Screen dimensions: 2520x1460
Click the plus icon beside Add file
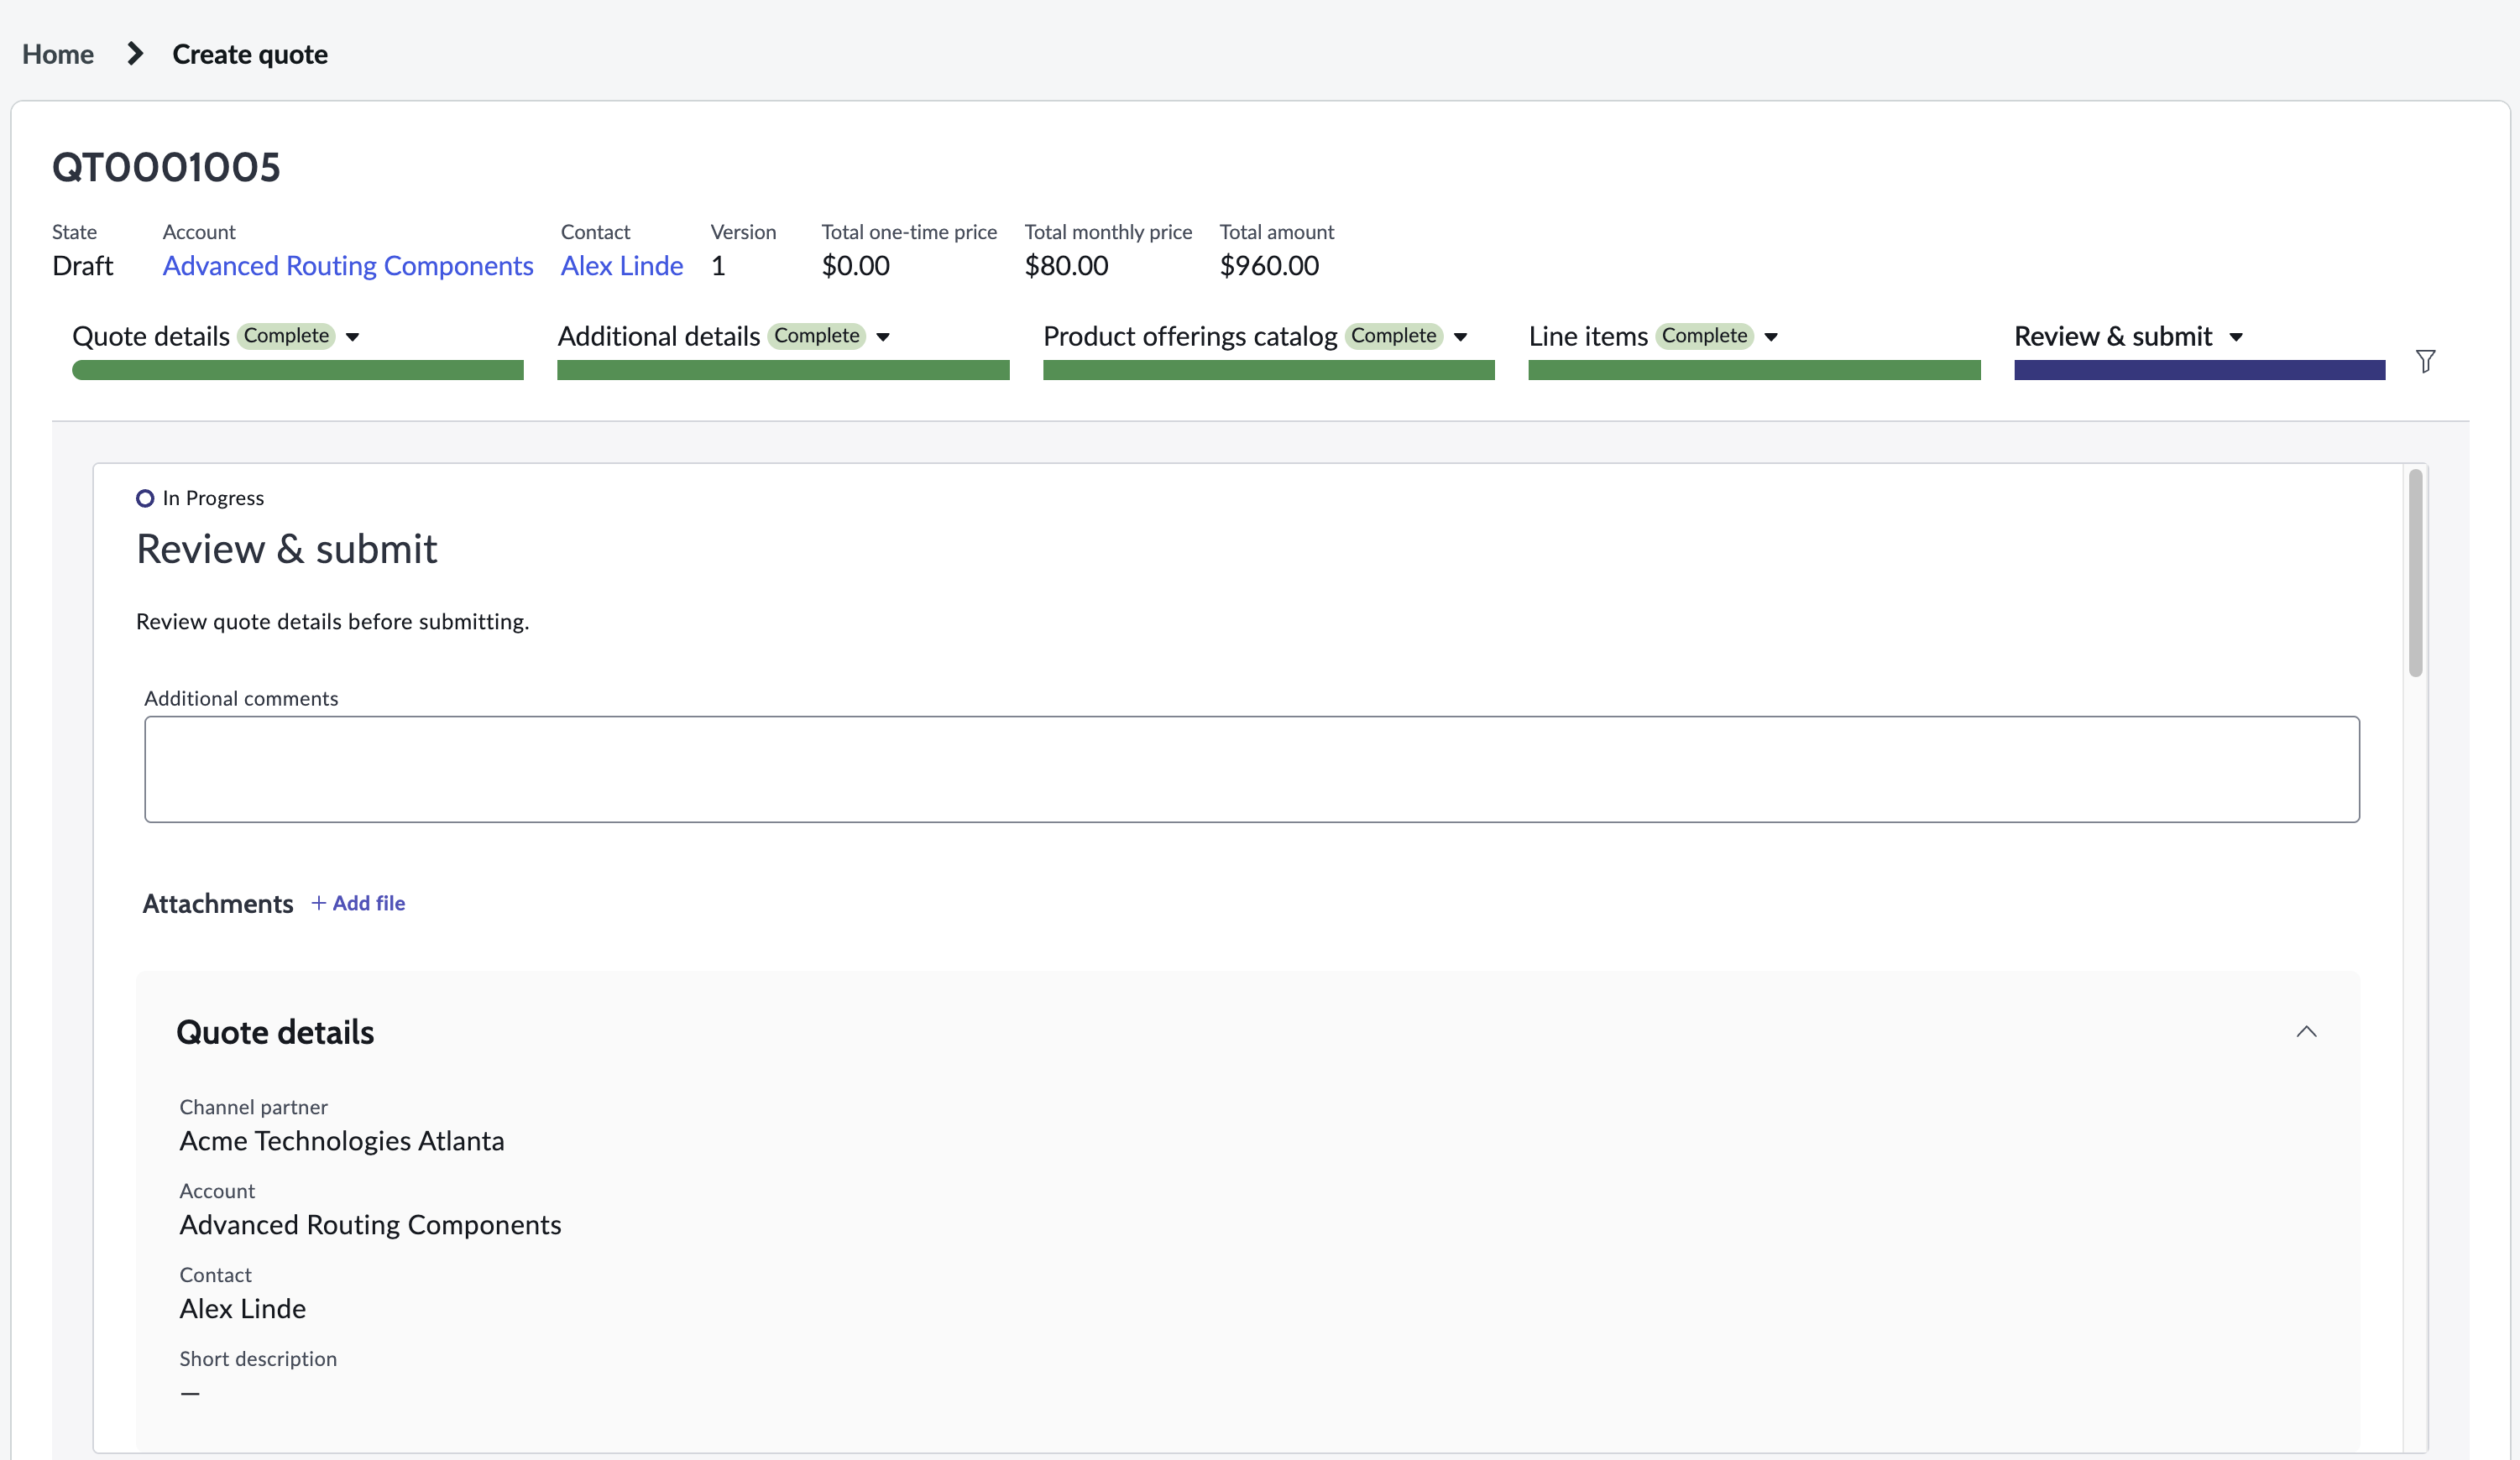[x=319, y=902]
